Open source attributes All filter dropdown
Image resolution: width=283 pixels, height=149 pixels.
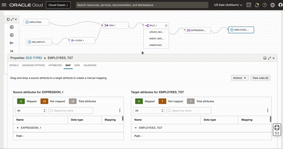pyautogui.click(x=31, y=111)
